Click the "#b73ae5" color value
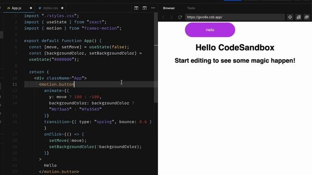 [x=60, y=109]
